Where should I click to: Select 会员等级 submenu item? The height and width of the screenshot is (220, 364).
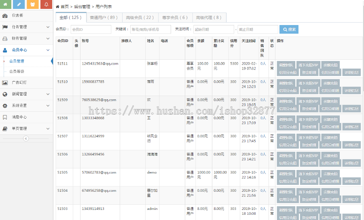(x=17, y=71)
